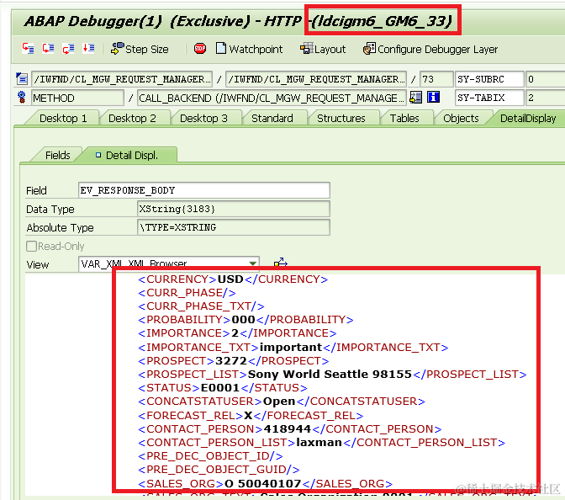Click the empty PRE_DEC_OBJECT_GUID tag
The width and height of the screenshot is (565, 500).
219,470
